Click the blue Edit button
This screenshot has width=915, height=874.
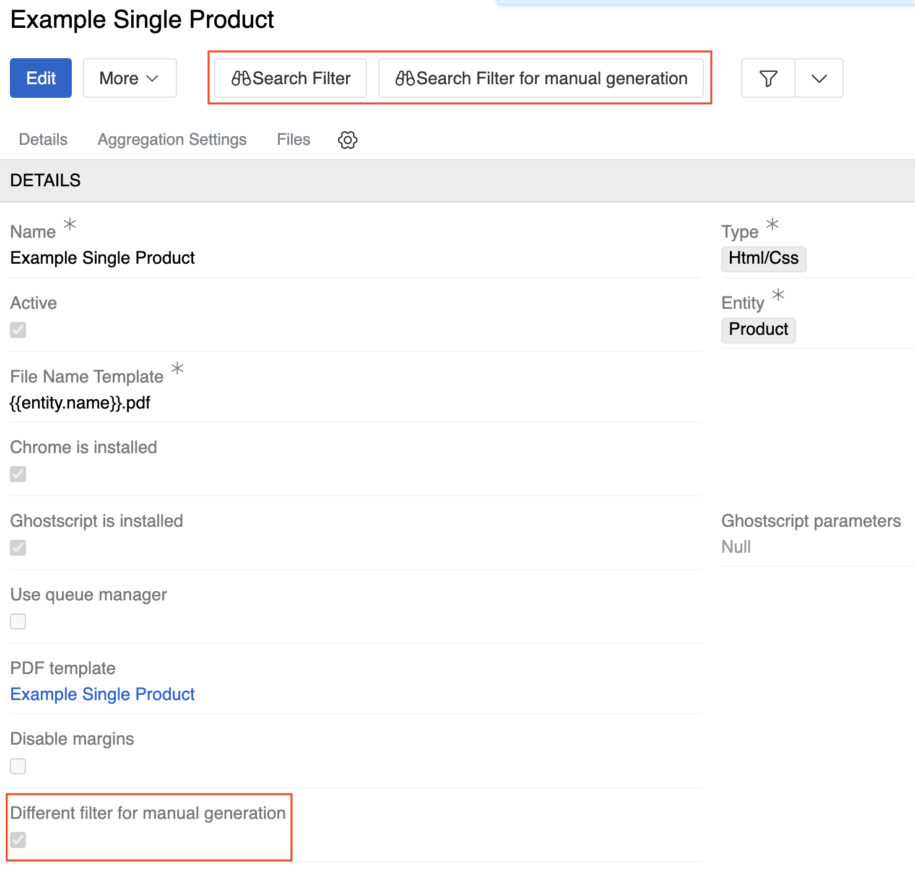[x=41, y=79]
